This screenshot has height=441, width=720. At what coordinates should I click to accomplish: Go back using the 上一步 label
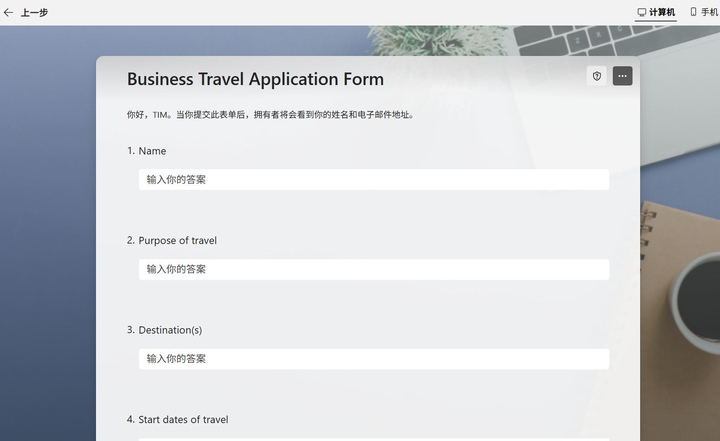click(x=35, y=13)
